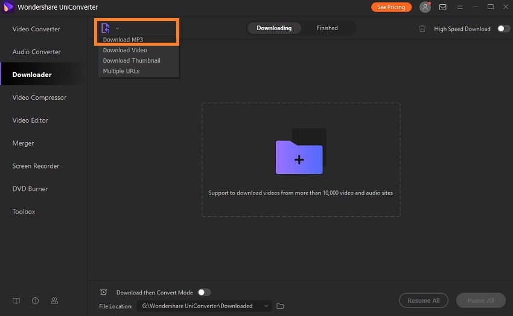Open the hamburger menu icon
This screenshot has width=513, height=316.
tap(460, 7)
